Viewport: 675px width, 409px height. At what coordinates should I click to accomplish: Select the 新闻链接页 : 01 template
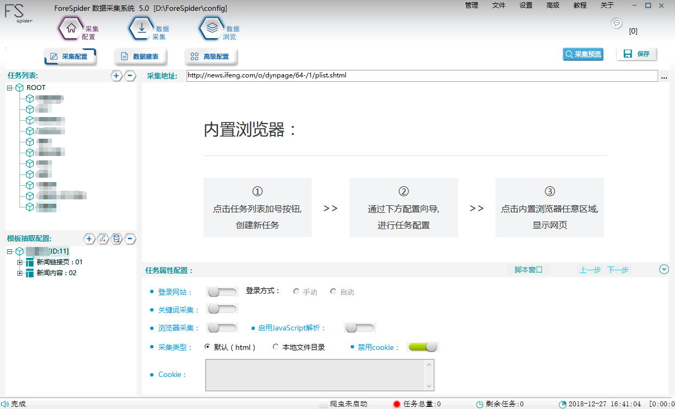60,262
